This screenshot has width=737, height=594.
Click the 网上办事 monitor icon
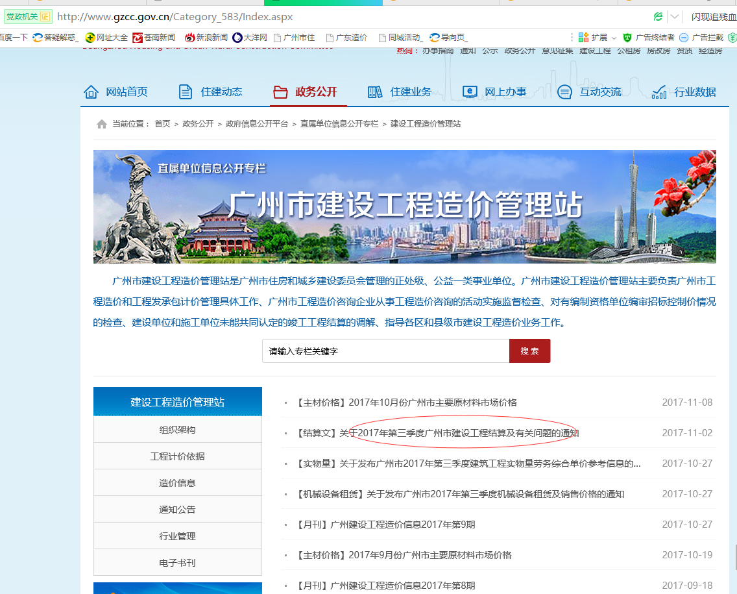470,92
